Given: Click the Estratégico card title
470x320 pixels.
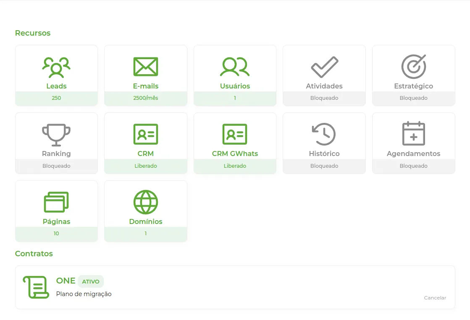Looking at the screenshot, I should coord(414,86).
